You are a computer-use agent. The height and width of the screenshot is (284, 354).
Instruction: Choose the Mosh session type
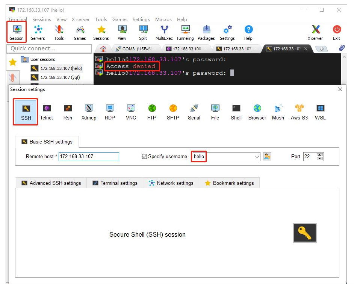pos(278,112)
